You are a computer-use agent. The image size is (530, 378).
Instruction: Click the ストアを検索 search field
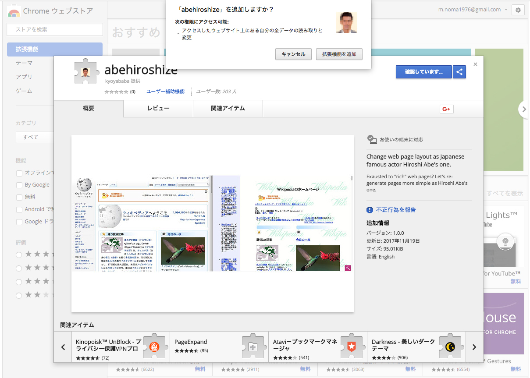(55, 29)
